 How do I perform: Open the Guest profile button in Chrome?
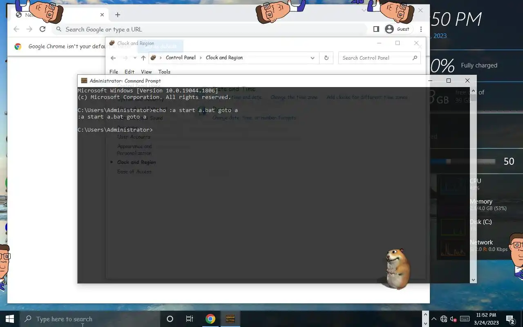click(x=397, y=29)
